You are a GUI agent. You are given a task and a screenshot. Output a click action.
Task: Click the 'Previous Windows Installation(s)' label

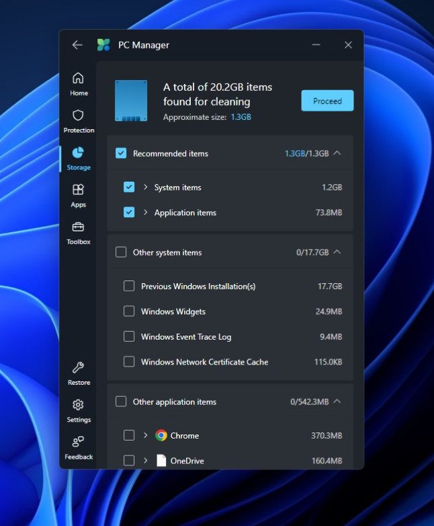[x=198, y=286]
